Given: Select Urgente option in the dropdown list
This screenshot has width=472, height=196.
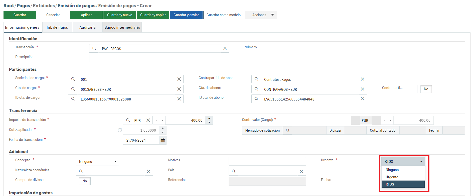Looking at the screenshot, I should tap(392, 177).
